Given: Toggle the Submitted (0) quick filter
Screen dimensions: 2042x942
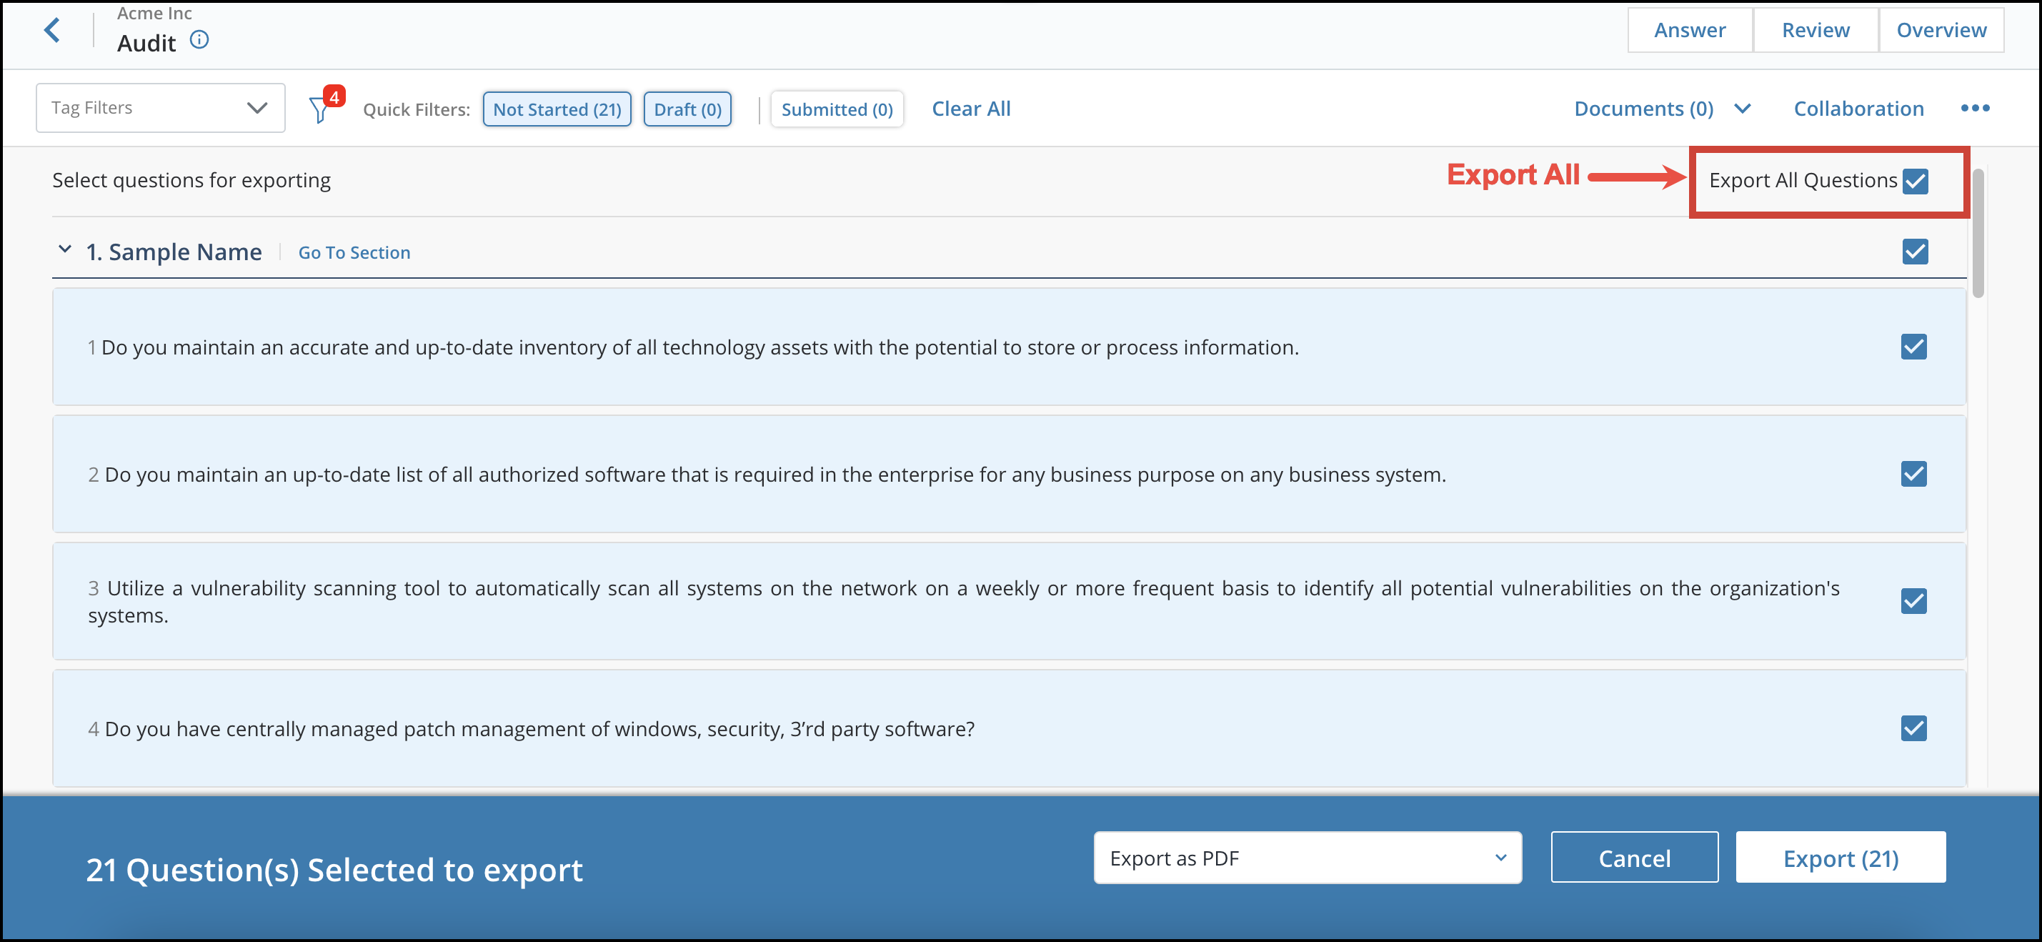Looking at the screenshot, I should (837, 109).
